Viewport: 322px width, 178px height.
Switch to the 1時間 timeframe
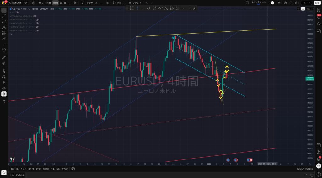click(48, 3)
